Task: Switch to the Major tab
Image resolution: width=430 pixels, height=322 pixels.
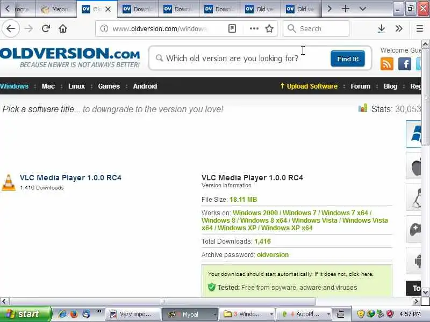Action: pos(56,9)
